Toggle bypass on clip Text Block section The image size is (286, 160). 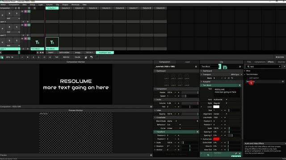pyautogui.click(x=240, y=85)
